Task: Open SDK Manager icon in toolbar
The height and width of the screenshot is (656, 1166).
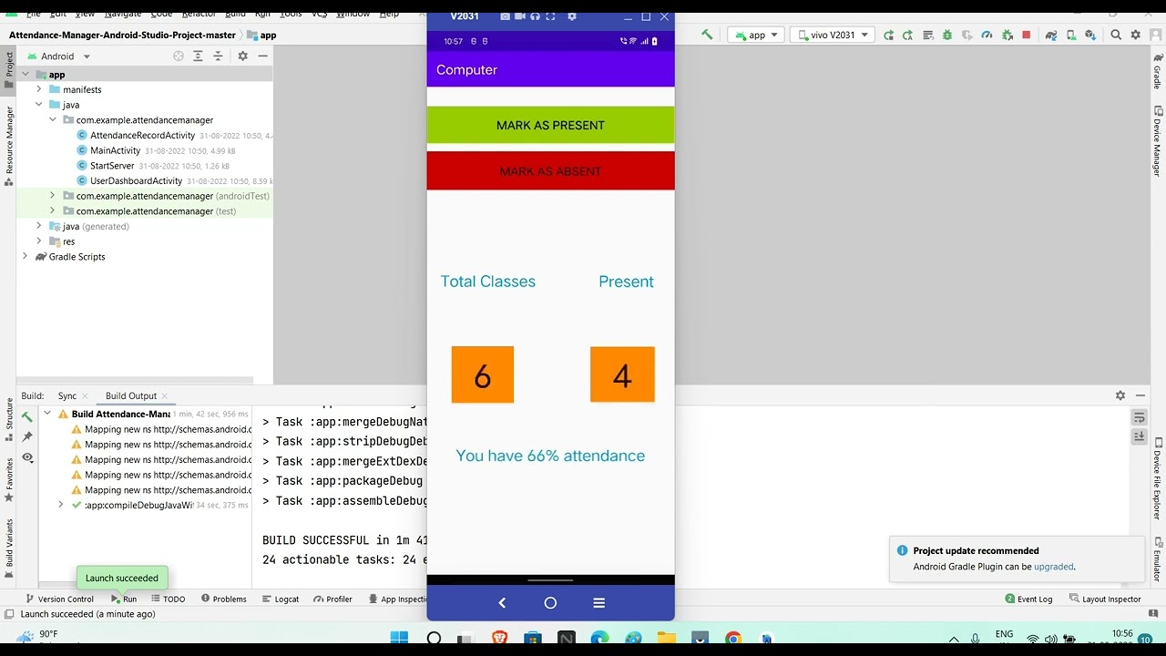Action: click(x=1091, y=35)
